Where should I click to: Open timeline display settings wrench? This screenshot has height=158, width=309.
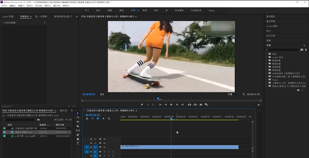pyautogui.click(x=109, y=119)
